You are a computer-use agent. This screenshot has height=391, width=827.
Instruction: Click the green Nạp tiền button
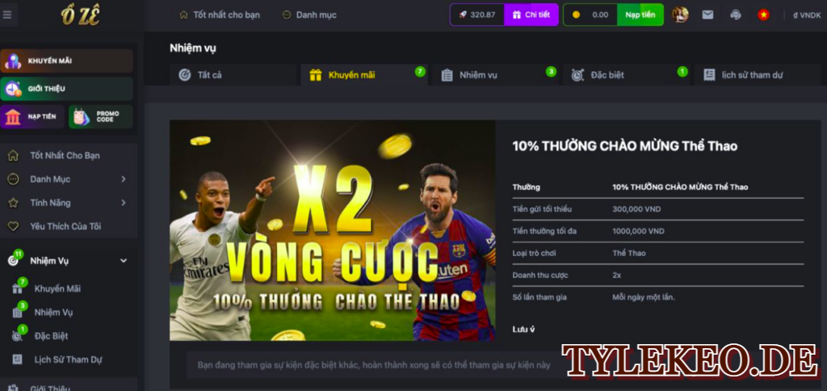[x=640, y=15]
